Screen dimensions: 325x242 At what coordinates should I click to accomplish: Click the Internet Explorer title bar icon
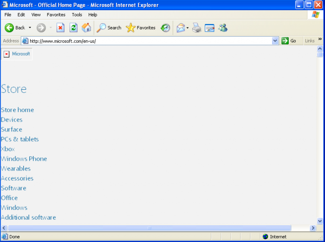pyautogui.click(x=5, y=5)
